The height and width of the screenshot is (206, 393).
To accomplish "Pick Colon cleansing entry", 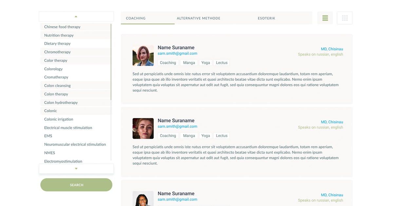I will point(75,86).
